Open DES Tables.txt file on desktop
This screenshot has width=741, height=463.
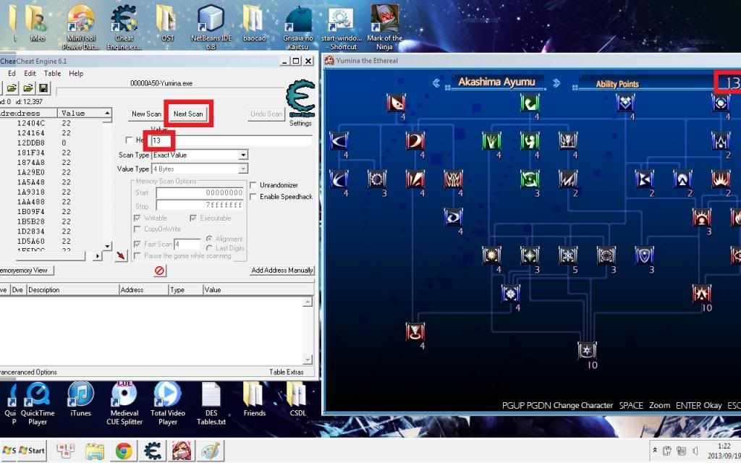coord(211,404)
